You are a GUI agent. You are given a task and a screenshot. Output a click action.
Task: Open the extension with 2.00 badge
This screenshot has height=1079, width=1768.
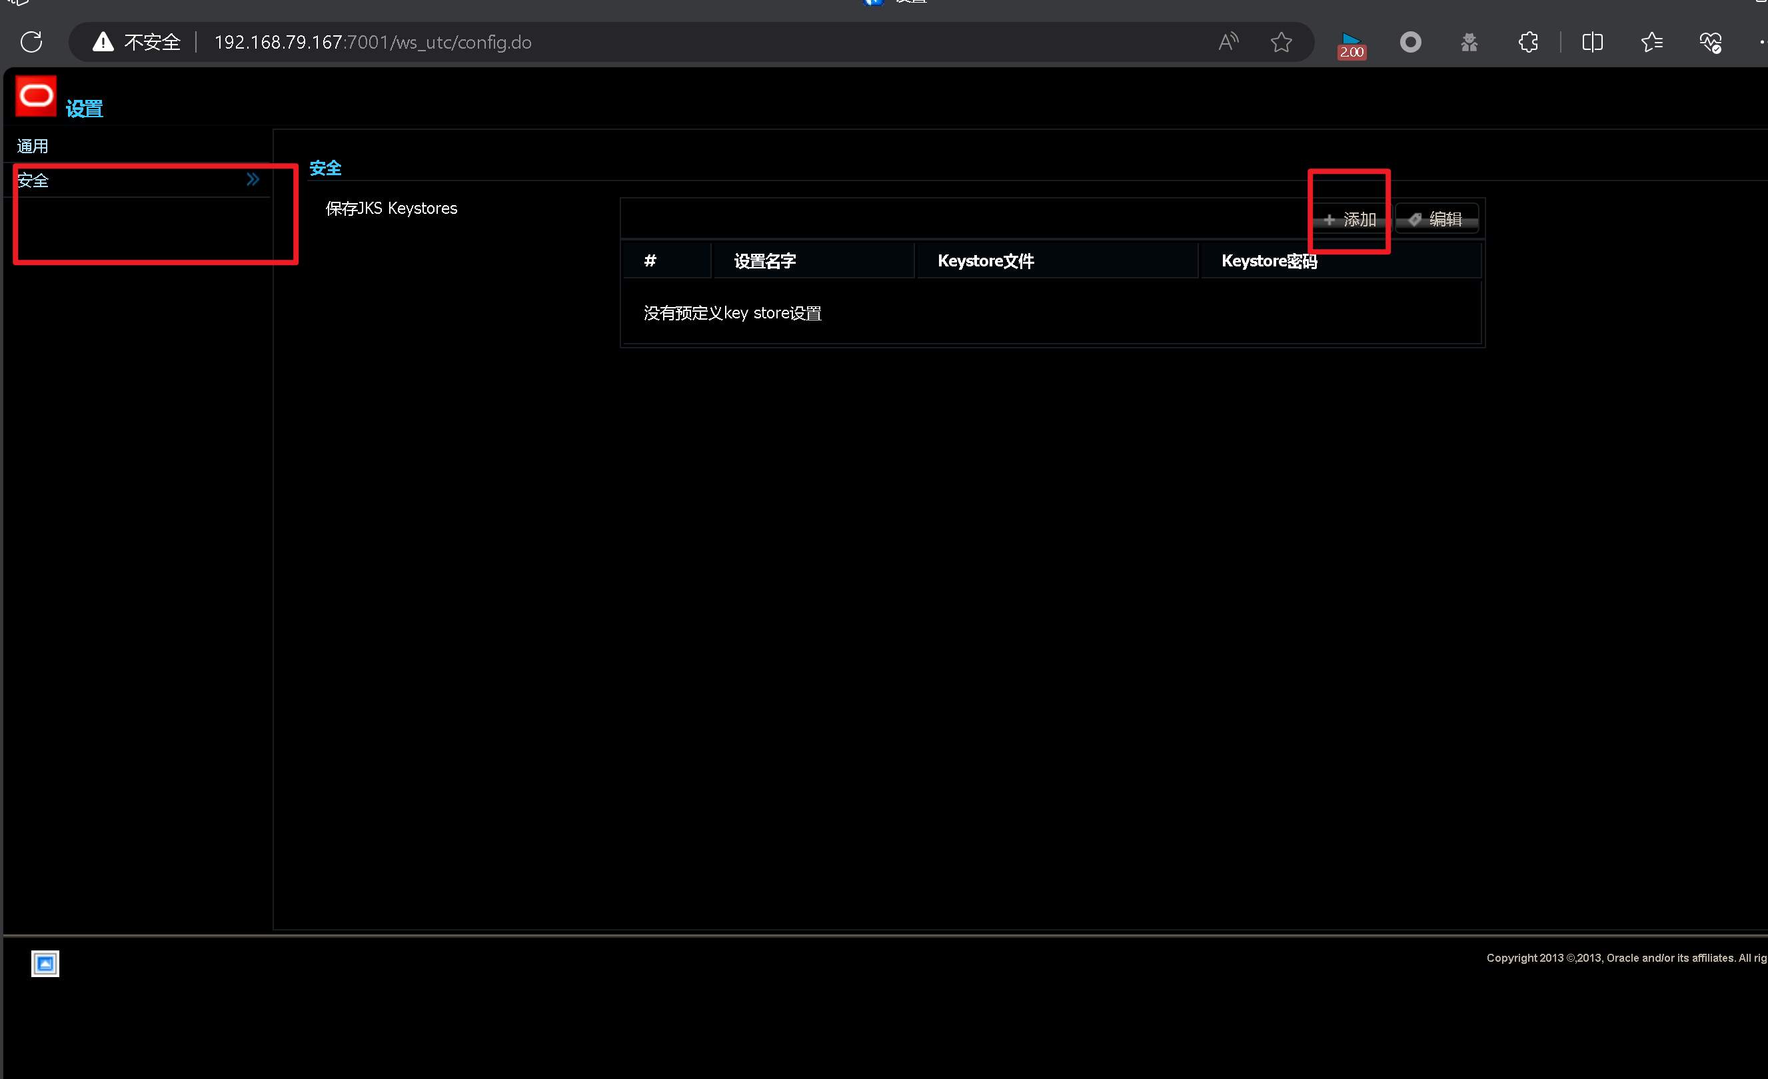(1351, 44)
